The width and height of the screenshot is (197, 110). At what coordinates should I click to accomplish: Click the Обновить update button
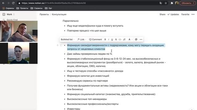click(187, 3)
